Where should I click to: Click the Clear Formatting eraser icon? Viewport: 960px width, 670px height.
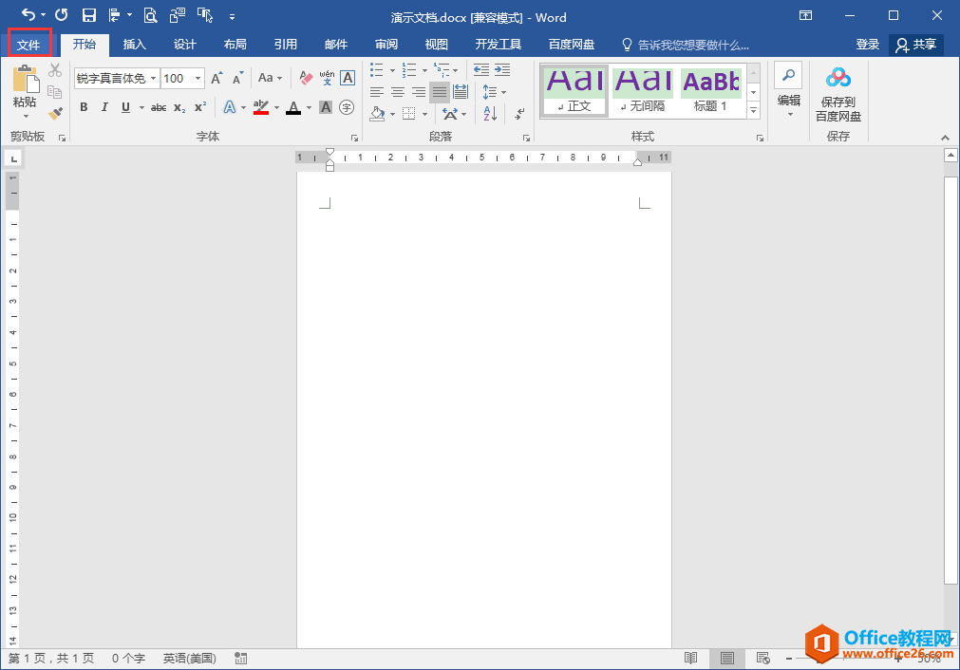(x=306, y=78)
